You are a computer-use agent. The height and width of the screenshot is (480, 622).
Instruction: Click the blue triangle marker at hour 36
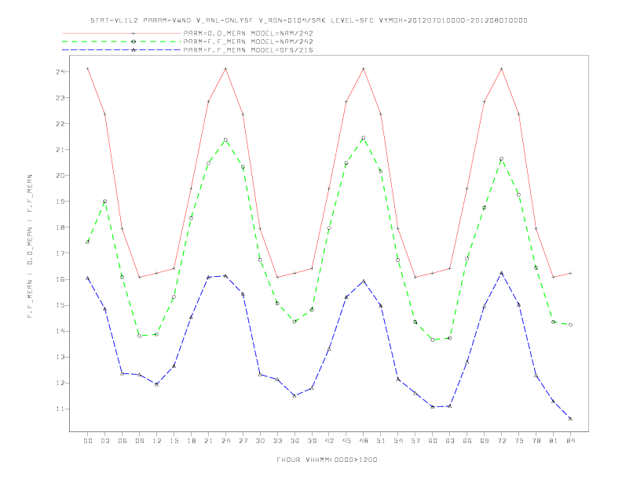point(295,395)
